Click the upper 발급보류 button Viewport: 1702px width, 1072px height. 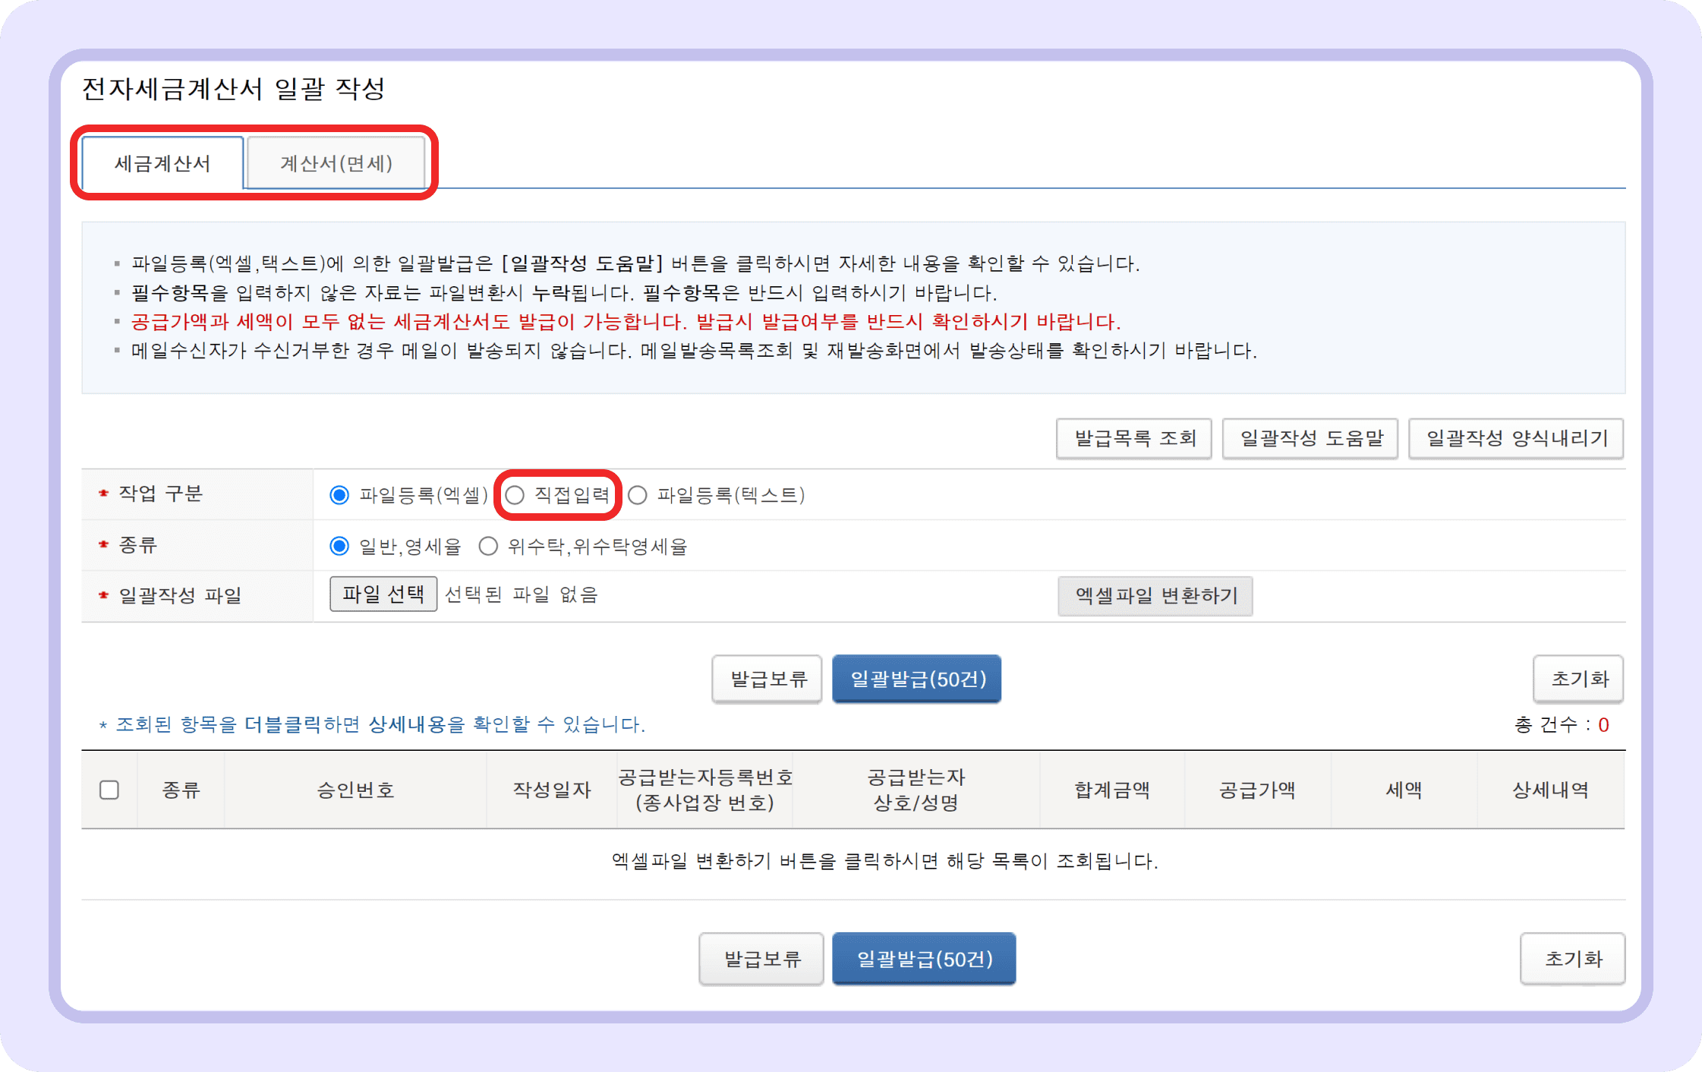[767, 679]
